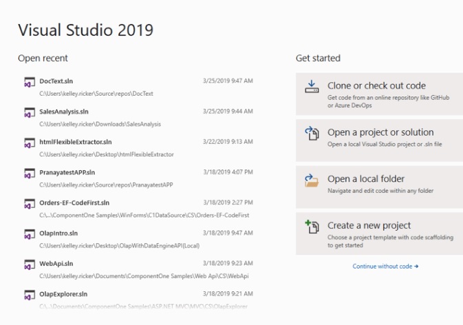Click the solution icon beside Orders-EF-CodeFirst.sln
The image size is (463, 325).
pyautogui.click(x=30, y=204)
